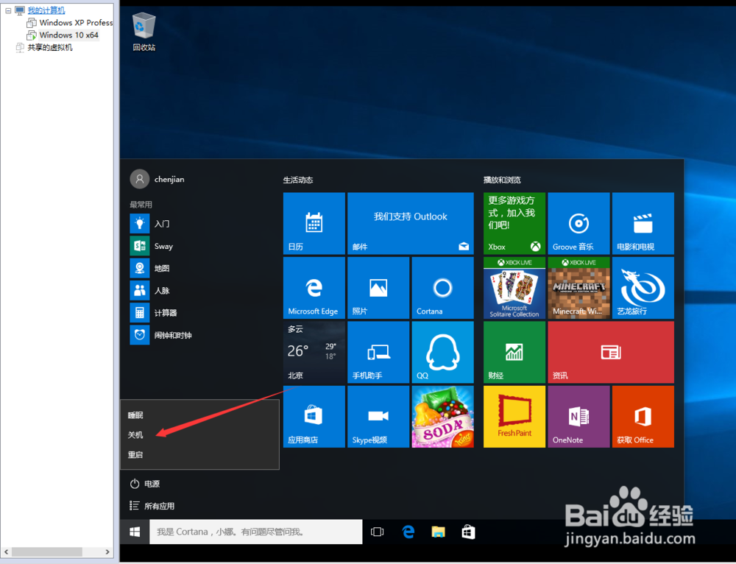
Task: Open the OneNote tile
Action: tap(578, 417)
